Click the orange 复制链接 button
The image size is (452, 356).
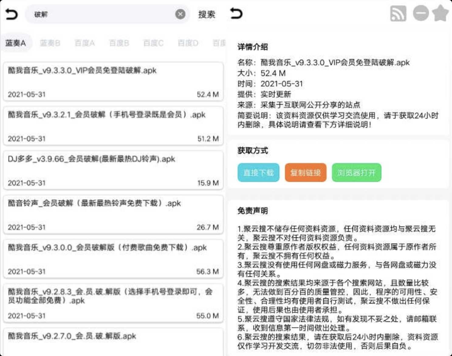[306, 173]
